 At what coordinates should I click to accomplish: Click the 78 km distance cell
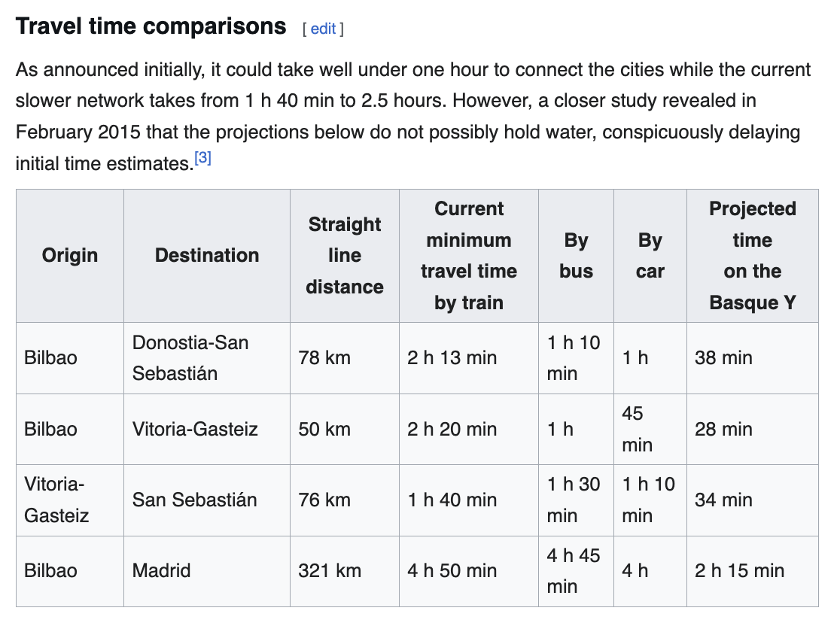[324, 358]
